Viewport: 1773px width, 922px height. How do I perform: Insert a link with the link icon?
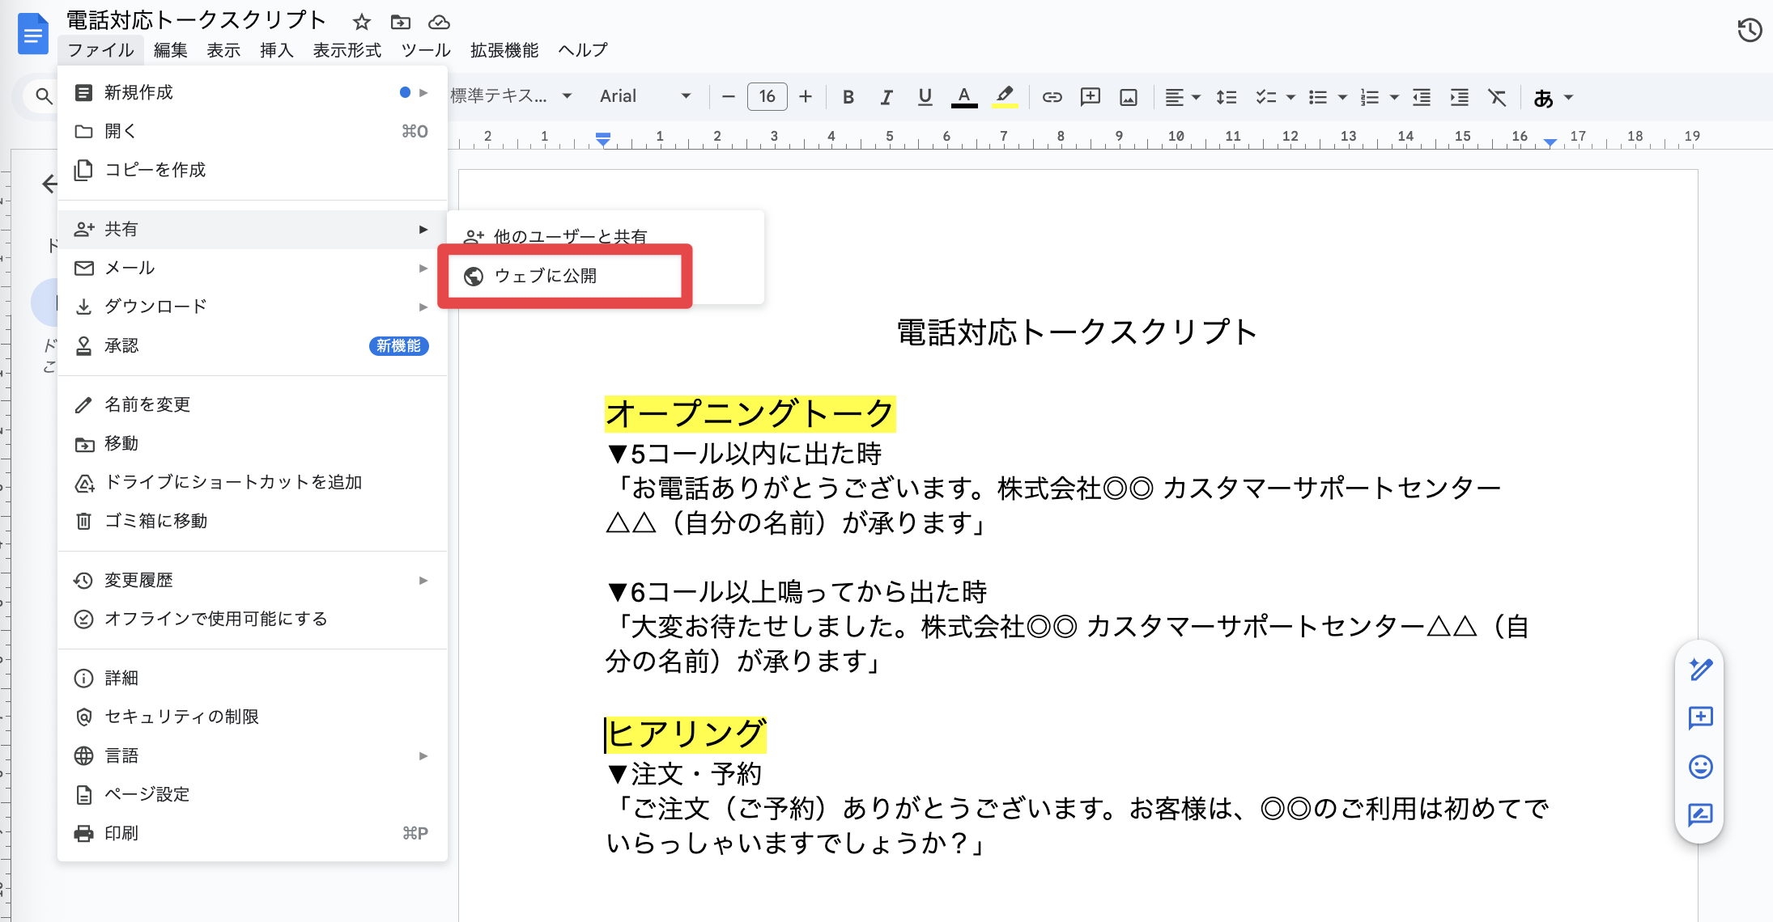coord(1052,97)
